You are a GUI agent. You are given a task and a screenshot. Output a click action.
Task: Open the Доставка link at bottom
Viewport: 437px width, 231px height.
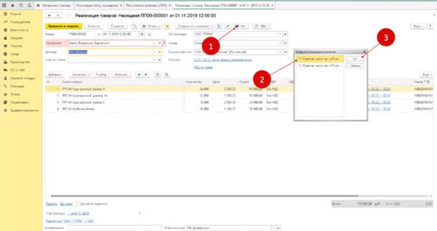[x=66, y=204]
